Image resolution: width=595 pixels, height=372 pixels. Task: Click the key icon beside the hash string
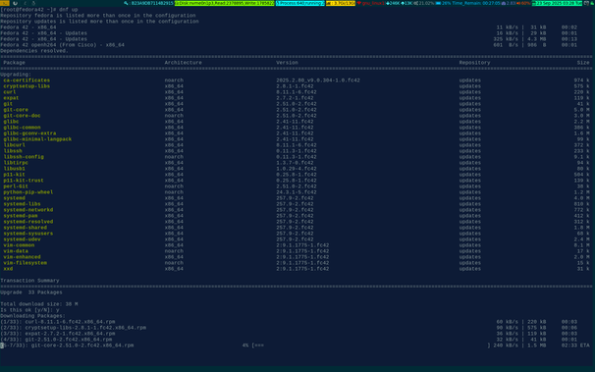pos(126,3)
